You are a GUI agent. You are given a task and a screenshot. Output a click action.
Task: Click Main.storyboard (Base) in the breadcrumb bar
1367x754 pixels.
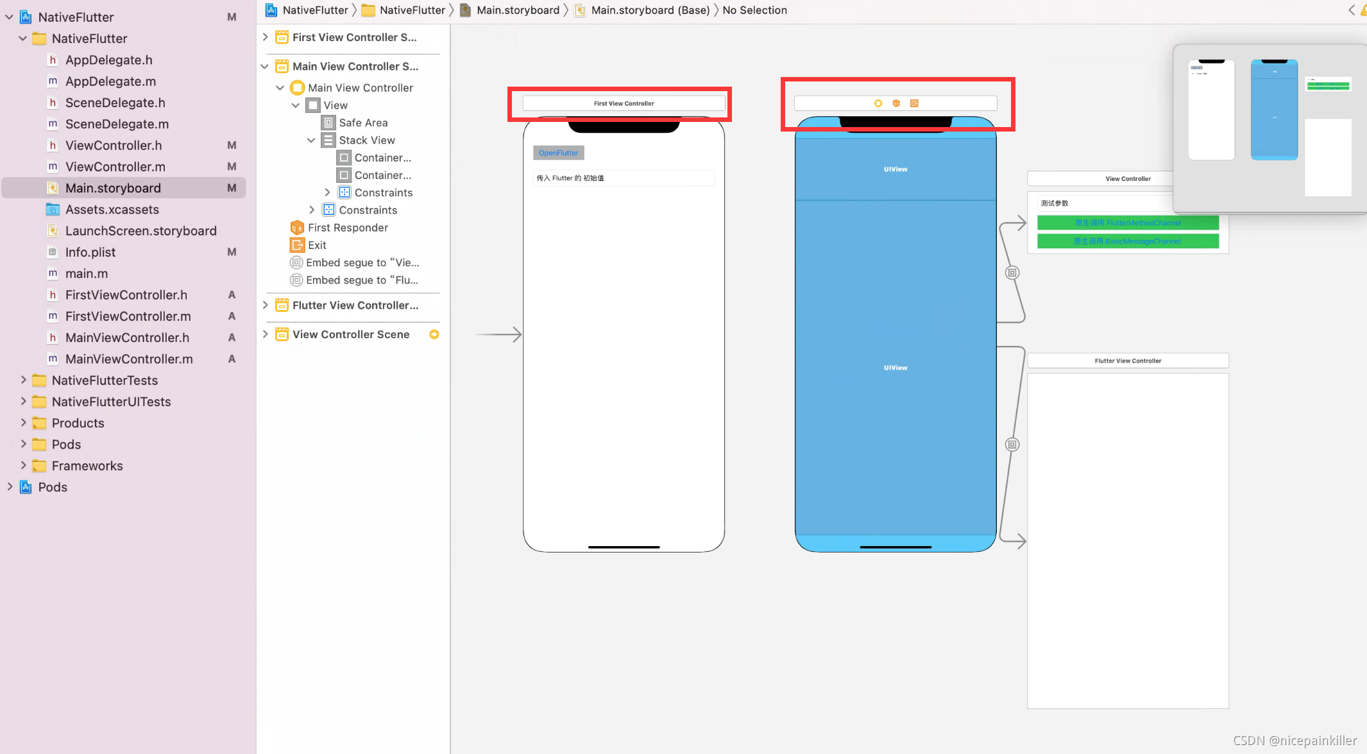click(649, 10)
